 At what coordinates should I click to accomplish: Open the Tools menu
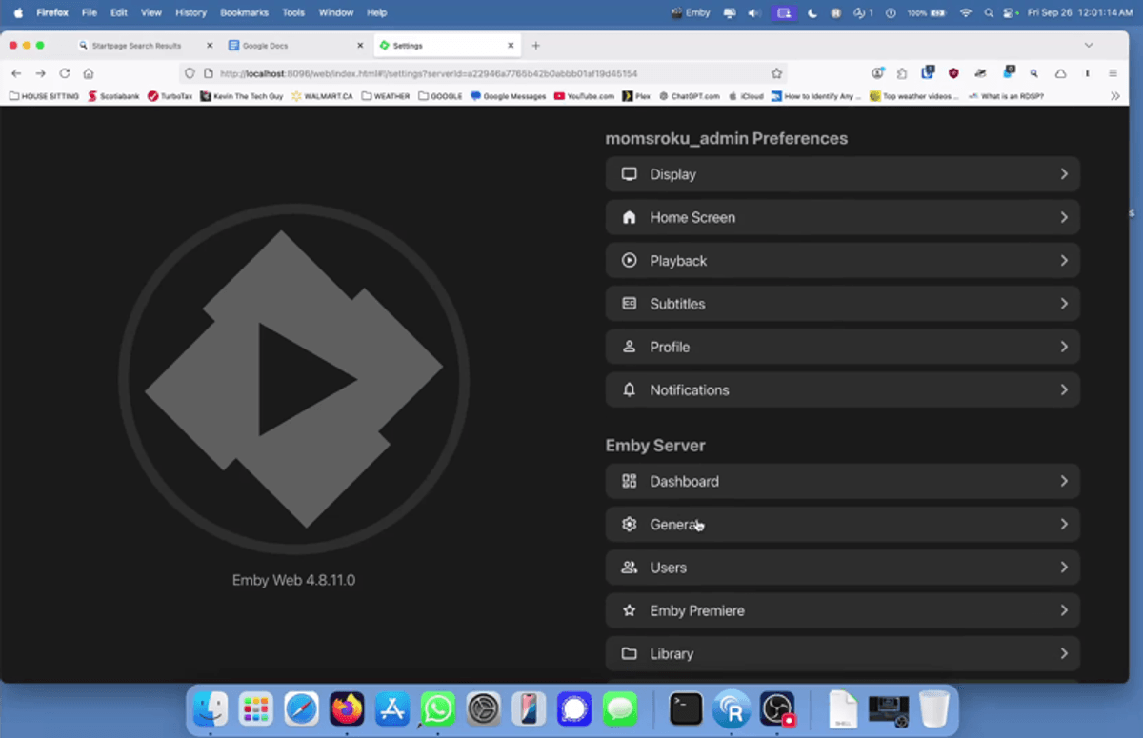tap(293, 12)
